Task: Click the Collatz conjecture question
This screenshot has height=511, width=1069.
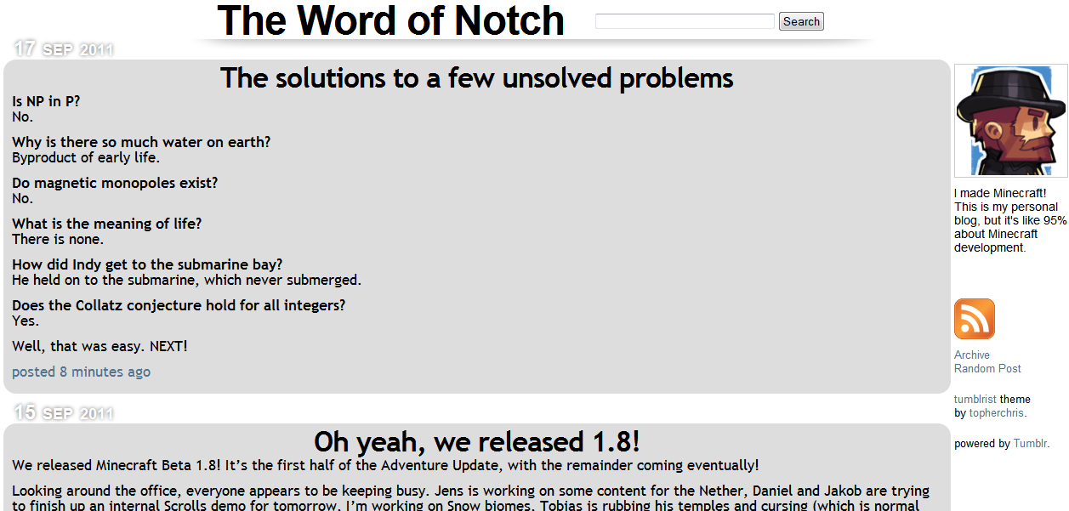Action: pyautogui.click(x=179, y=305)
